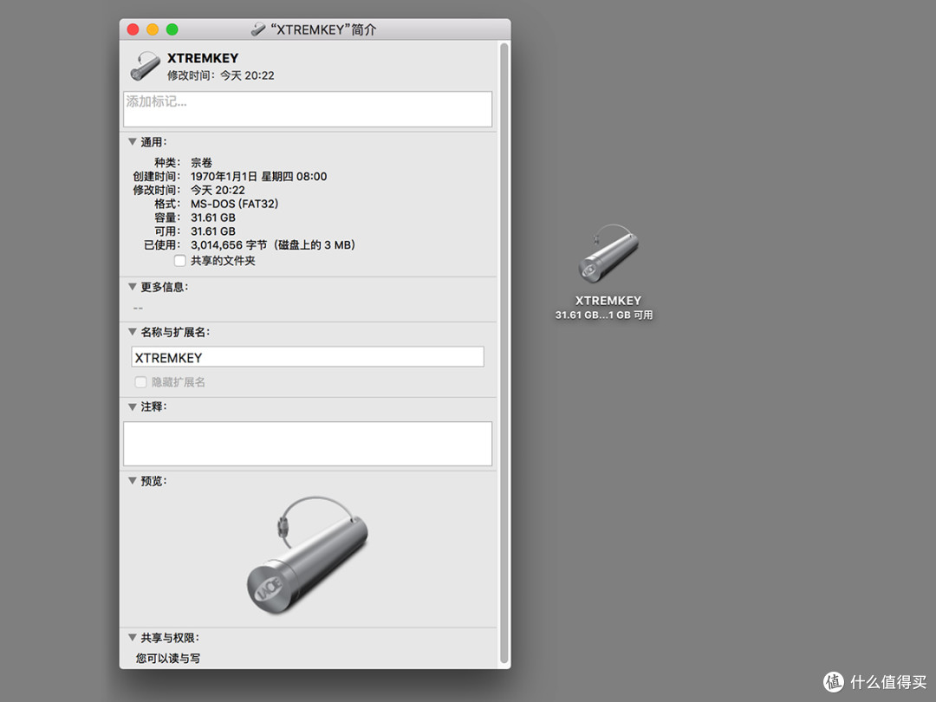Click the XTREMKEY label under the desktop icon
The height and width of the screenshot is (702, 936).
click(x=608, y=300)
